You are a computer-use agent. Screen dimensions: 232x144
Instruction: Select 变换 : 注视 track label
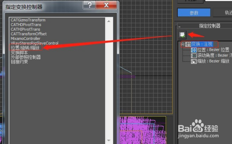(x=202, y=44)
